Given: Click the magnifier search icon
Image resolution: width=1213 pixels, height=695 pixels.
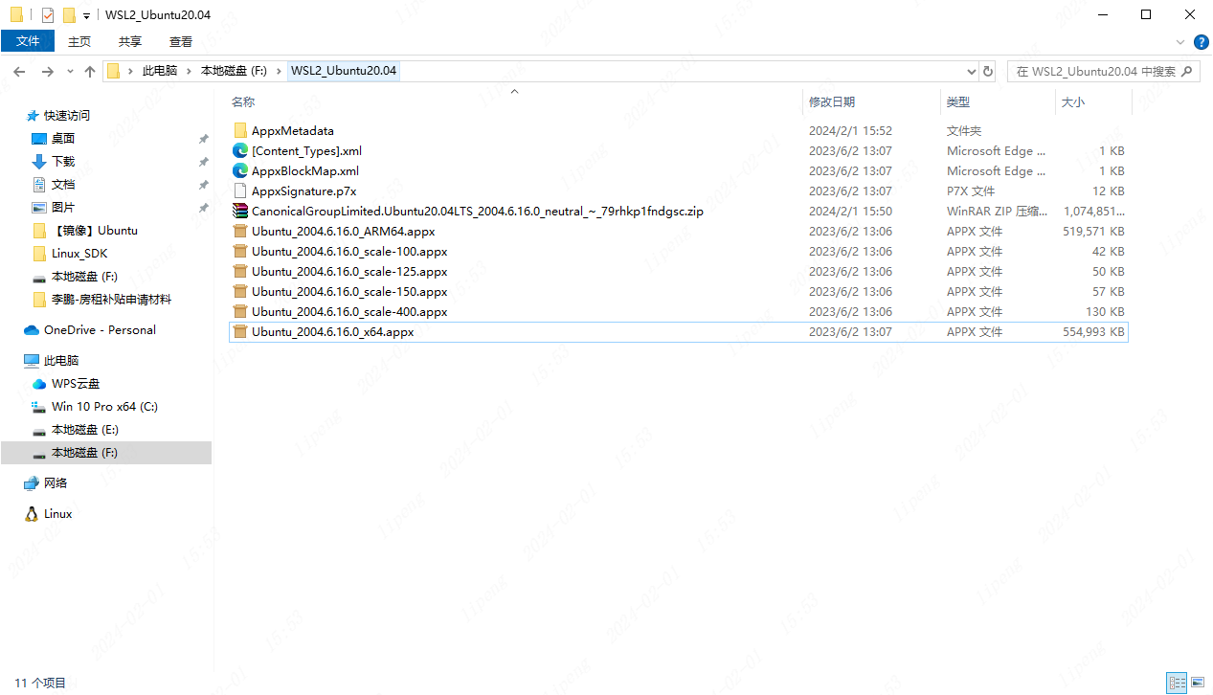Looking at the screenshot, I should click(1188, 71).
